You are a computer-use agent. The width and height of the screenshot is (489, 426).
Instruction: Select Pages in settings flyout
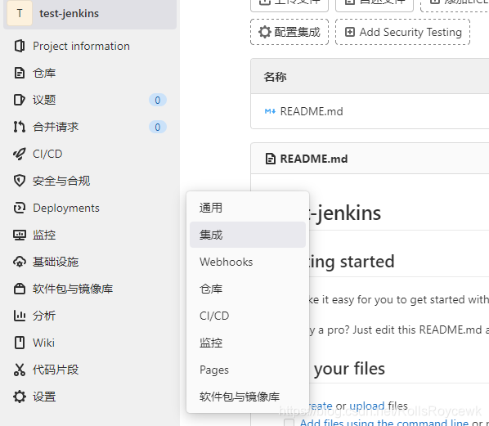pos(248,370)
